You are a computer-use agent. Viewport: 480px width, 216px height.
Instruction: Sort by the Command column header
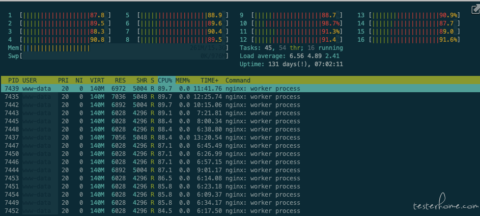238,80
